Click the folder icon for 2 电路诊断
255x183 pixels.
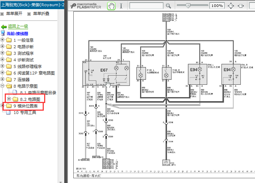pyautogui.click(x=9, y=46)
